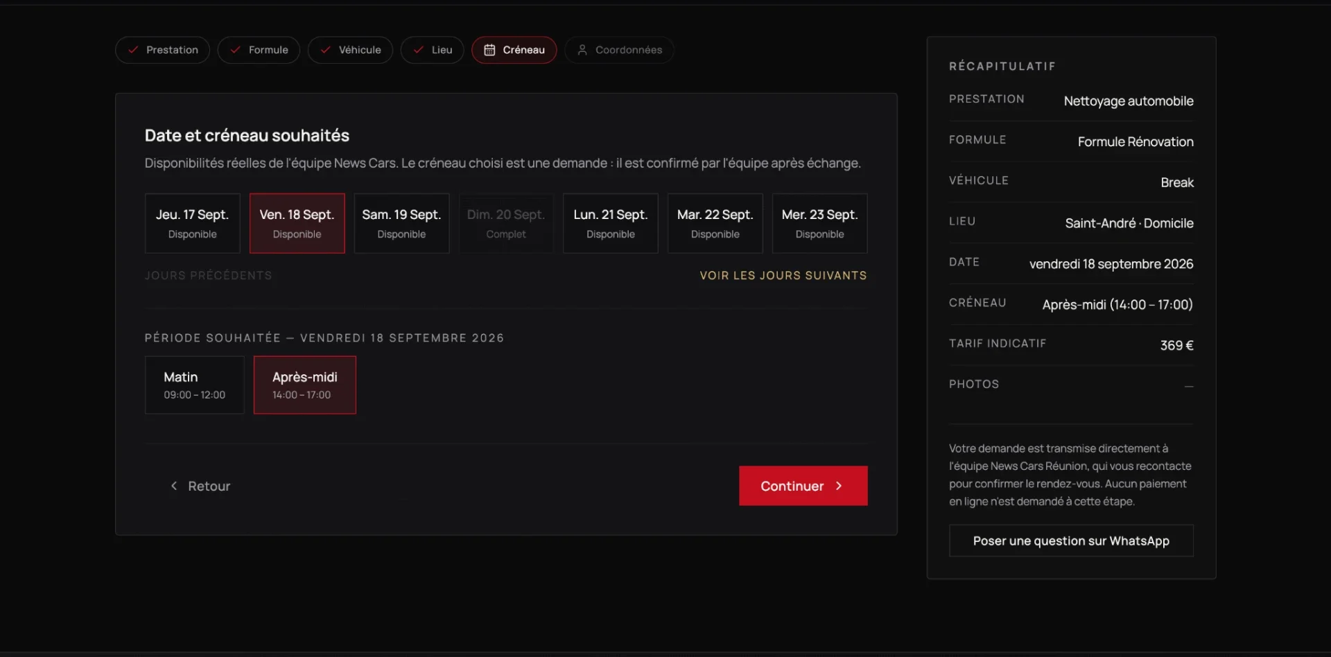Select the Après-midi 14:00 – 17:00 slot
Image resolution: width=1331 pixels, height=657 pixels.
coord(305,385)
